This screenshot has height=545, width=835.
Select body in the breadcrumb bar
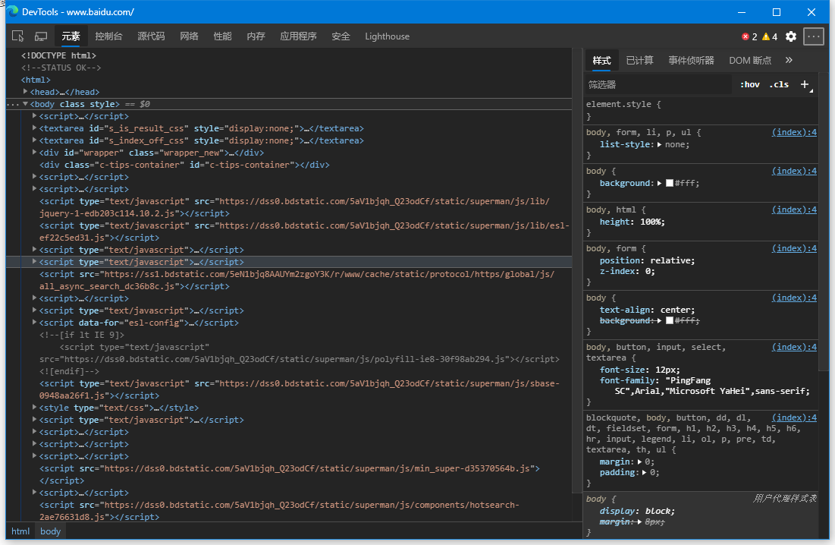point(51,531)
